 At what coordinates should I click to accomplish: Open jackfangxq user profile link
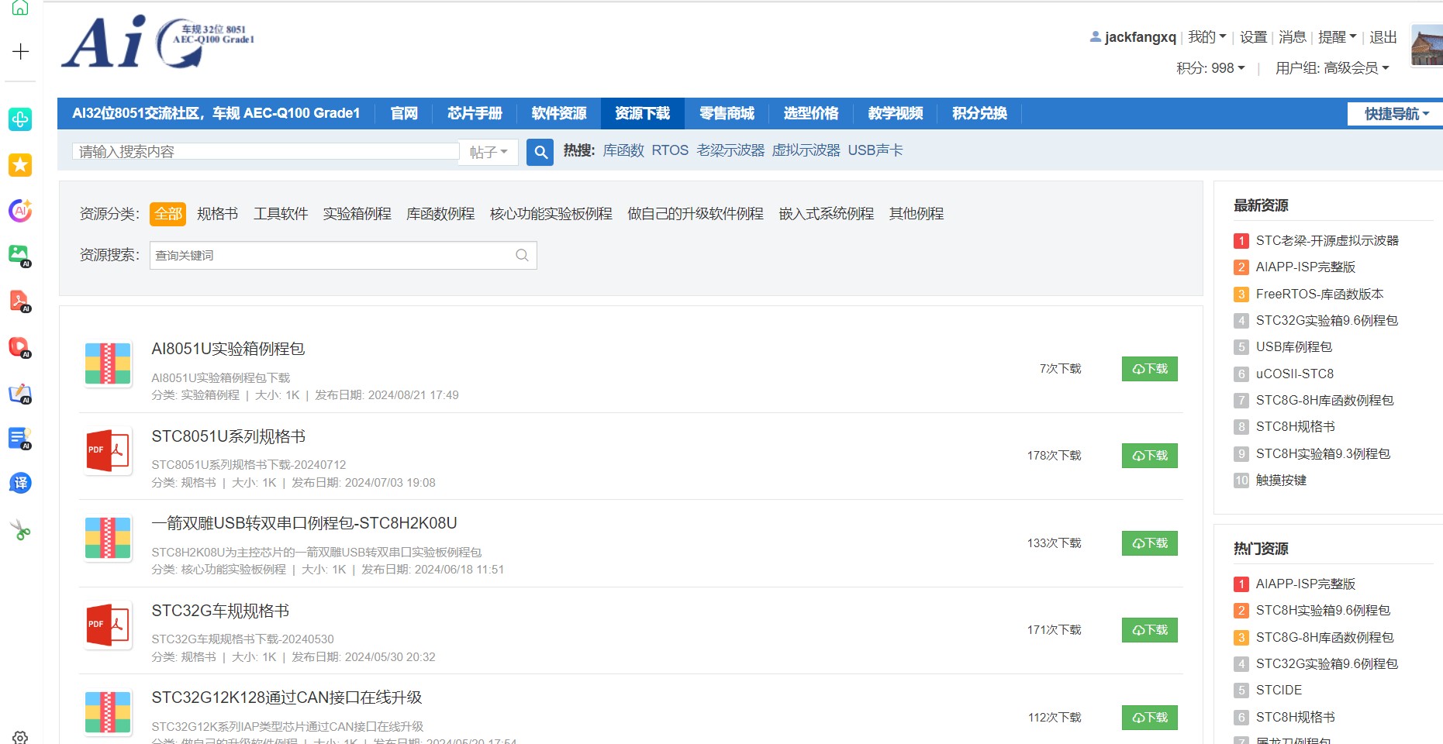coord(1140,36)
